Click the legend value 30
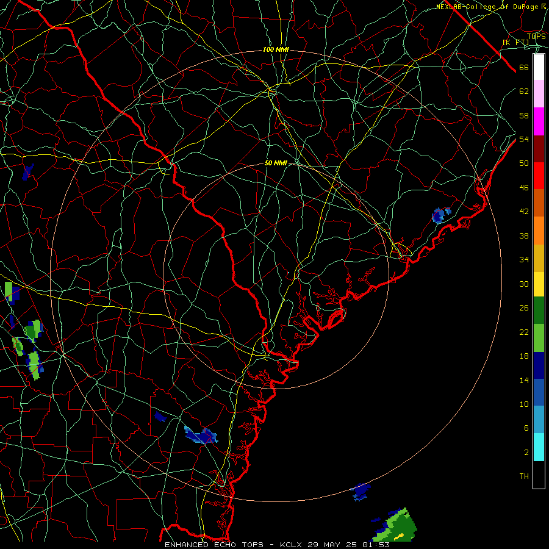Screen dimensions: 549x549 point(524,284)
